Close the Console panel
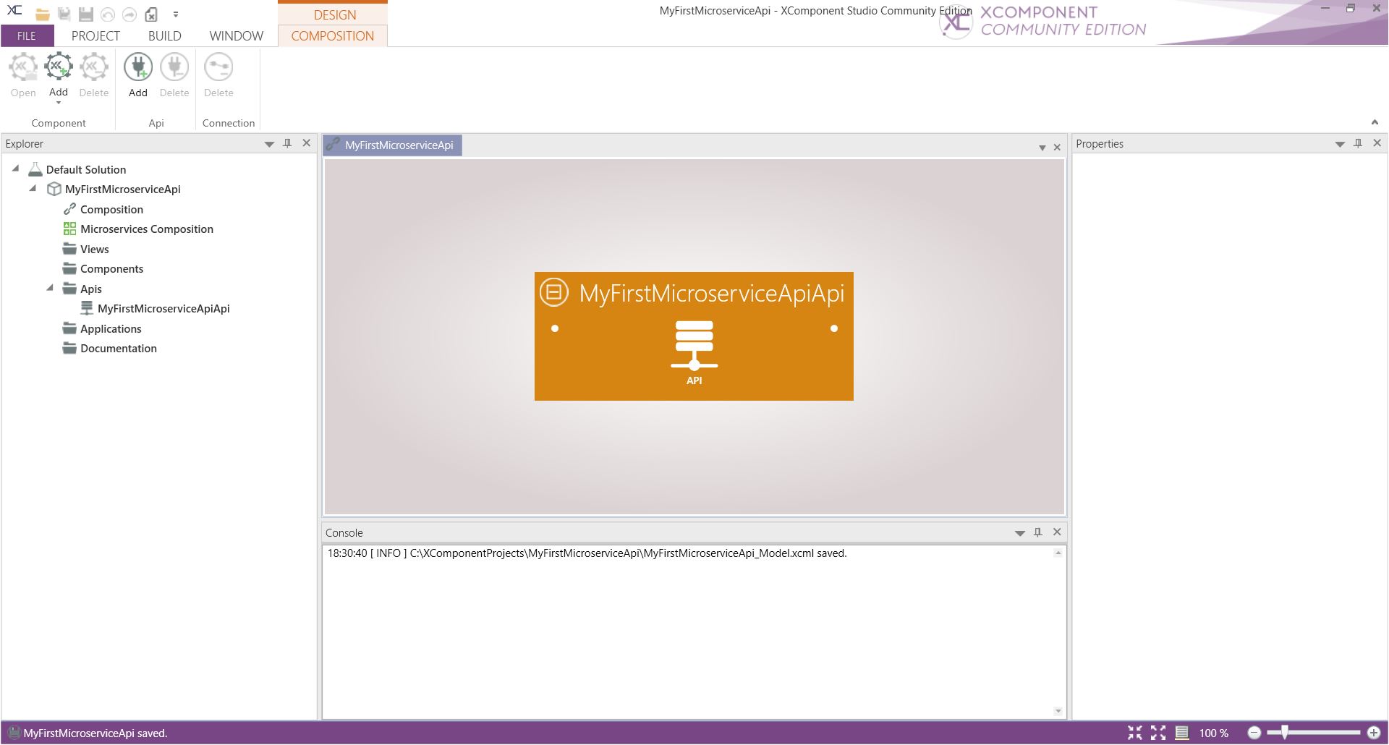 point(1057,532)
